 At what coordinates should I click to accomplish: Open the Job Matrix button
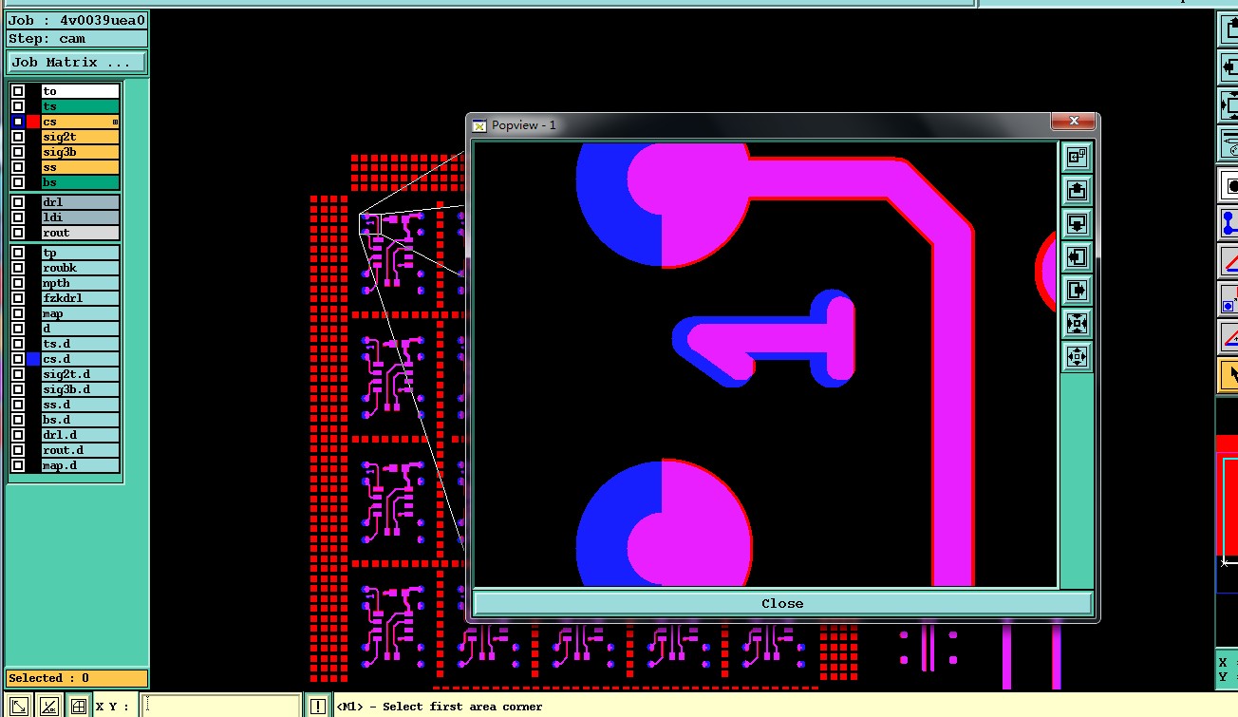77,63
